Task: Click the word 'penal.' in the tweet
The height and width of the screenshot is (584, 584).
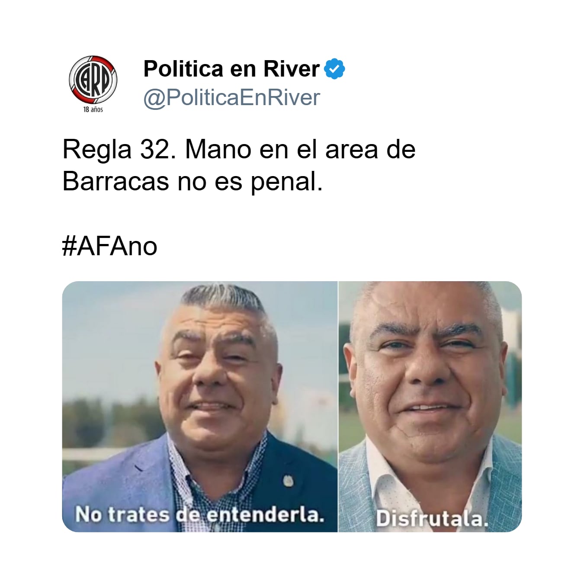Action: coord(287,182)
